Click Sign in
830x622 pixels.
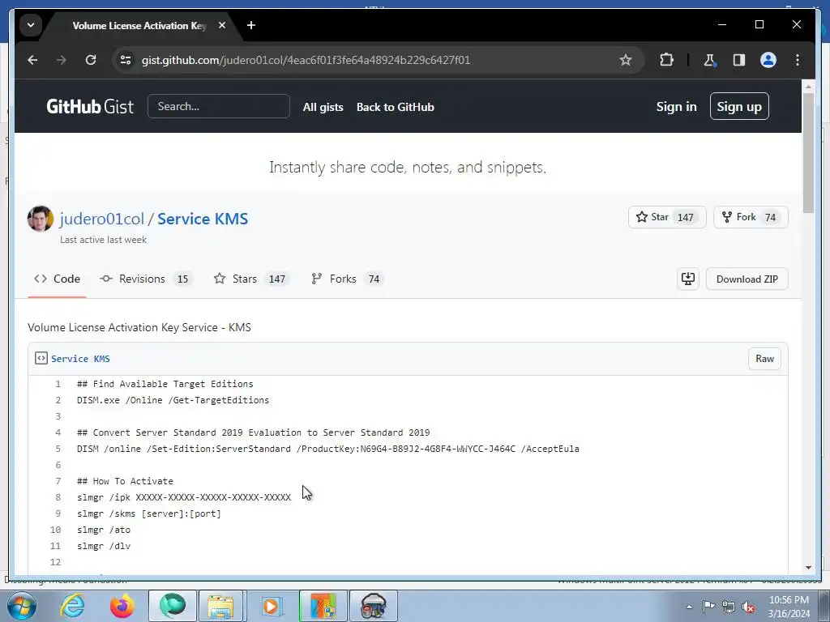[677, 106]
